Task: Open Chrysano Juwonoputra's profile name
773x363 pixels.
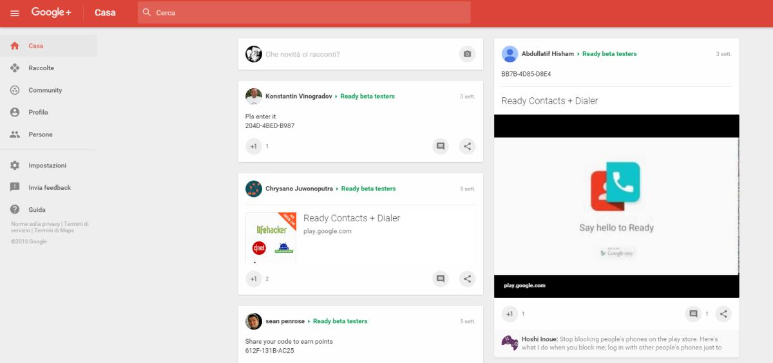Action: (x=300, y=189)
